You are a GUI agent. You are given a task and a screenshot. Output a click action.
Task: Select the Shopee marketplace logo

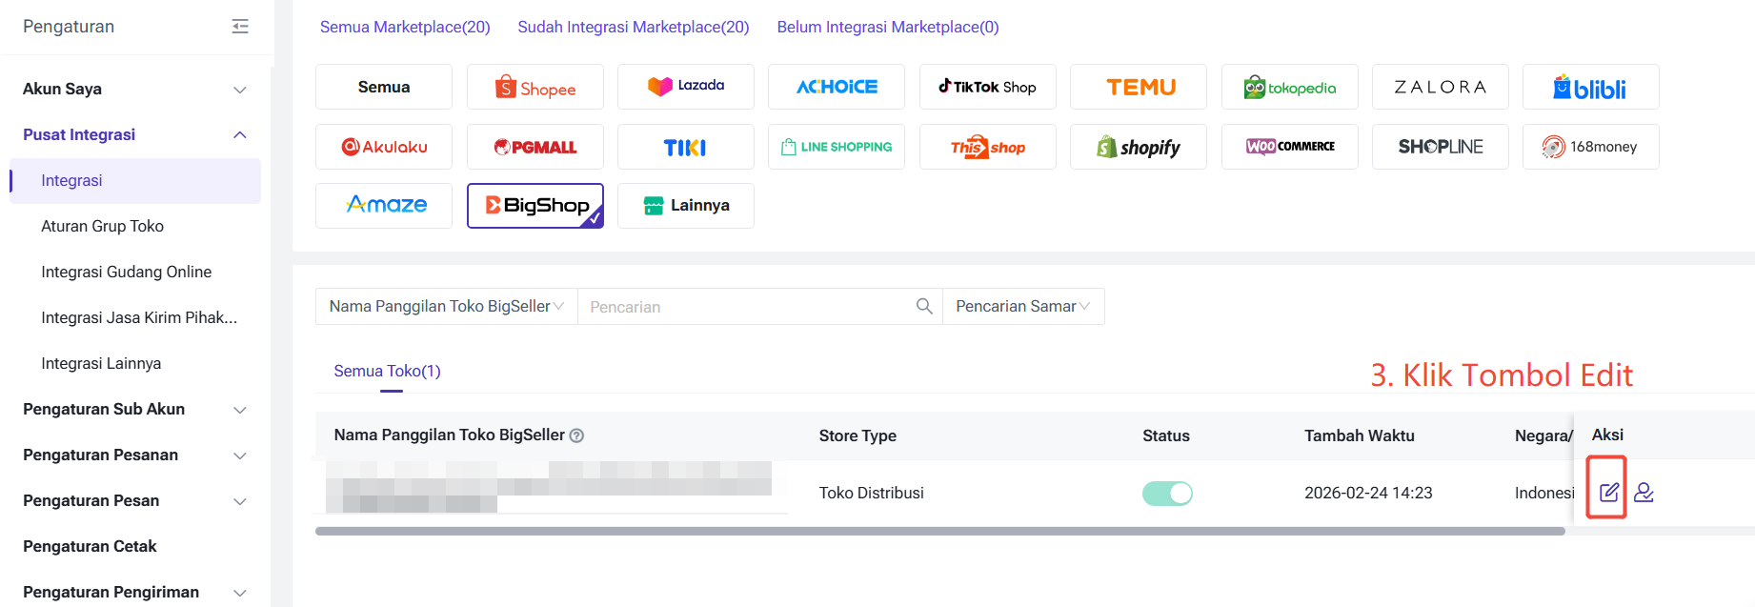[535, 88]
